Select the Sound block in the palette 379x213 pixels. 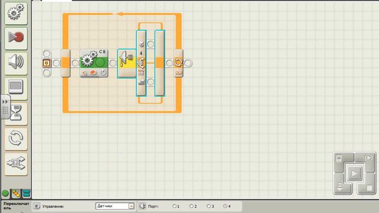pyautogui.click(x=16, y=63)
